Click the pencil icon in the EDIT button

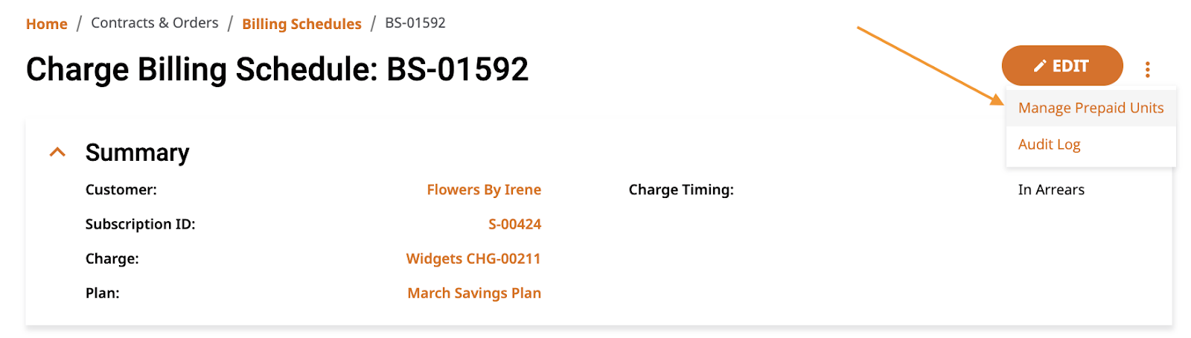(1040, 66)
